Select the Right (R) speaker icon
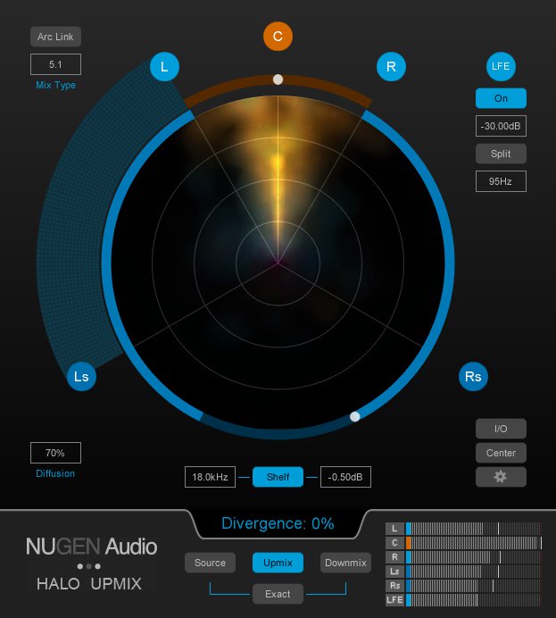 point(390,66)
